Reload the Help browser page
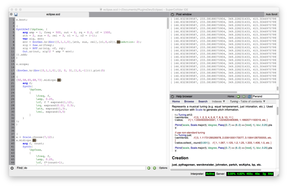The width and height of the screenshot is (288, 187). coord(249,96)
